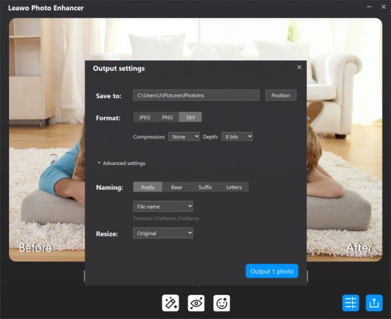Collapse the Advanced settings section
Screen dimensions: 391x319
click(x=121, y=163)
